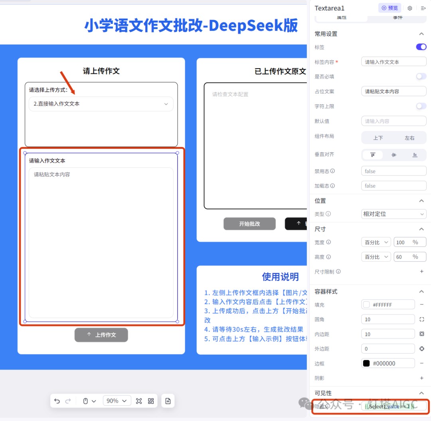Image resolution: width=431 pixels, height=421 pixels.
Task: Click the 宽度 info icon
Action: [x=328, y=242]
